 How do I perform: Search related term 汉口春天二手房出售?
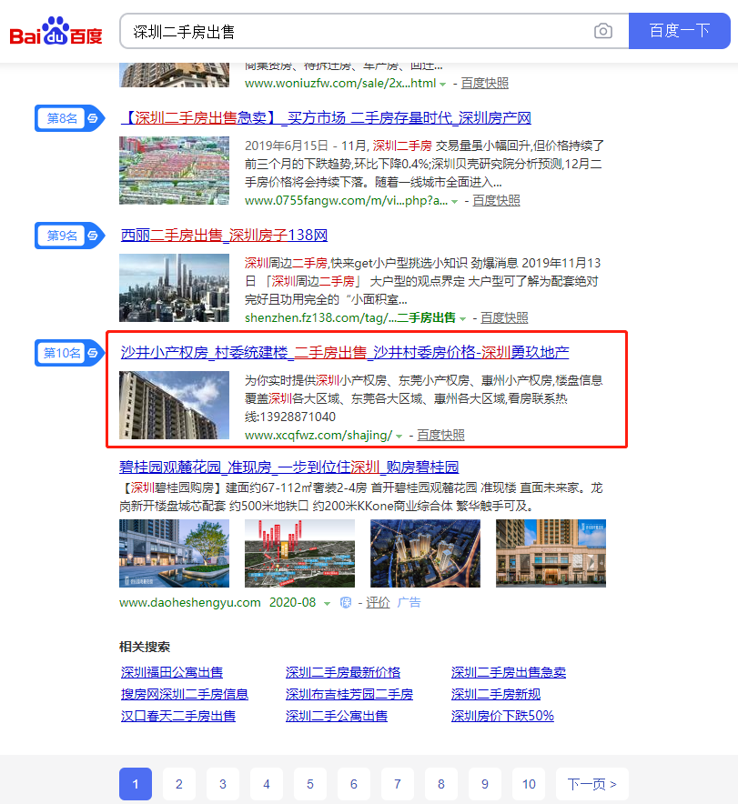coord(178,716)
